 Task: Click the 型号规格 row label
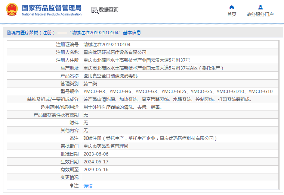pos(70,92)
